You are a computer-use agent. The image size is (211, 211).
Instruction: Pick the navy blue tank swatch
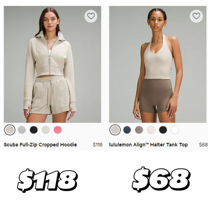pyautogui.click(x=127, y=130)
